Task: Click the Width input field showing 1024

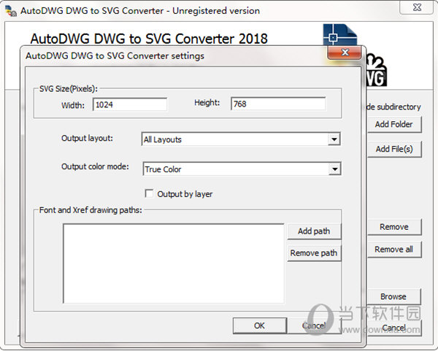Action: tap(130, 104)
